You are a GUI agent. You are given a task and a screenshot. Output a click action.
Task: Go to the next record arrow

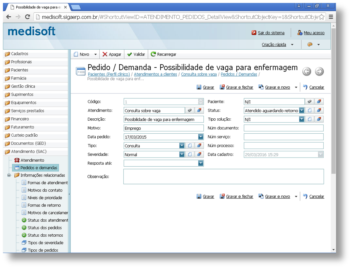click(319, 71)
